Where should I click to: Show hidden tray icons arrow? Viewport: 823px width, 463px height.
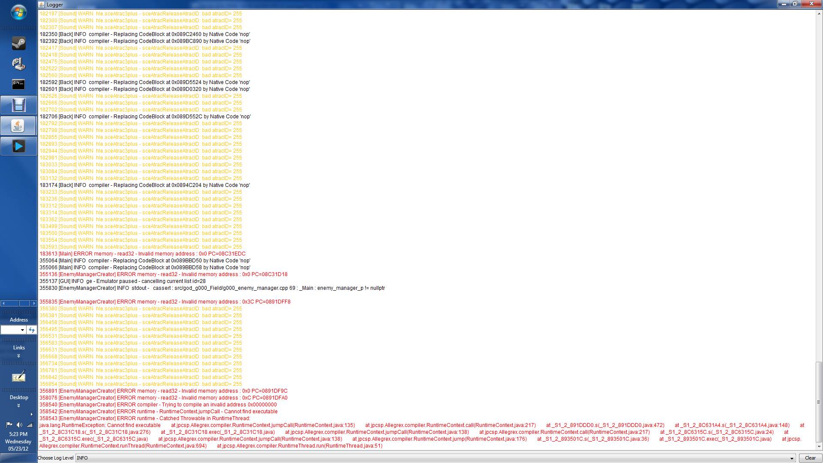coord(31,414)
